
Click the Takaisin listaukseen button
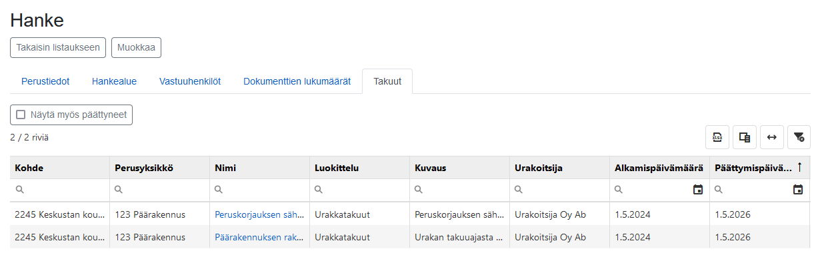click(x=58, y=47)
